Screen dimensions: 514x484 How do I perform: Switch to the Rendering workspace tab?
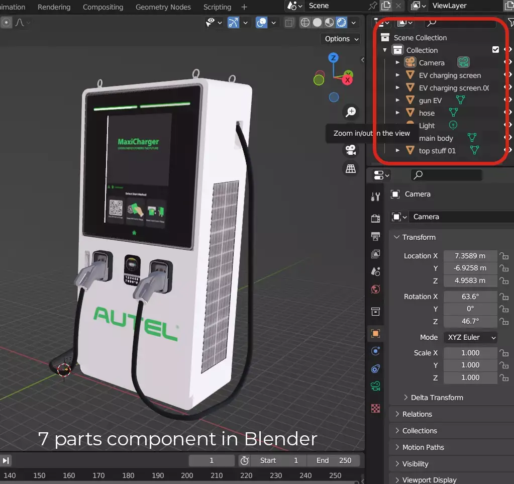pyautogui.click(x=54, y=7)
